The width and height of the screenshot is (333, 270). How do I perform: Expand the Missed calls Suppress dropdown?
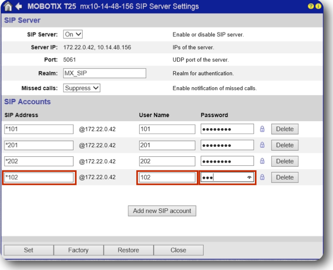(82, 88)
